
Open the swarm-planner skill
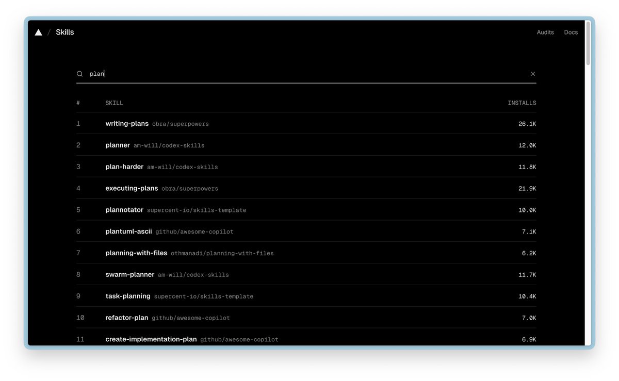tap(130, 275)
